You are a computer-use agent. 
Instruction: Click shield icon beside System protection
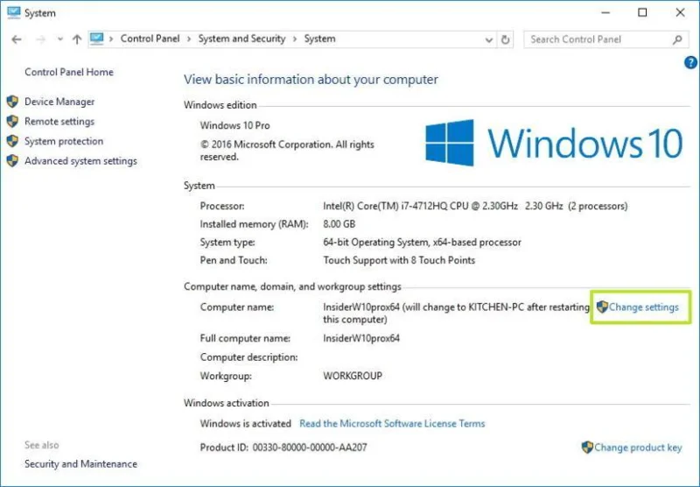click(12, 141)
